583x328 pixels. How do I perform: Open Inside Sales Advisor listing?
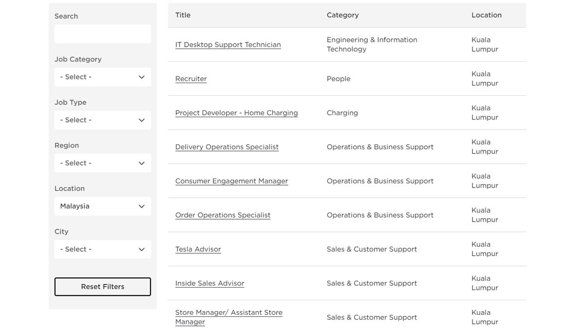pos(209,283)
